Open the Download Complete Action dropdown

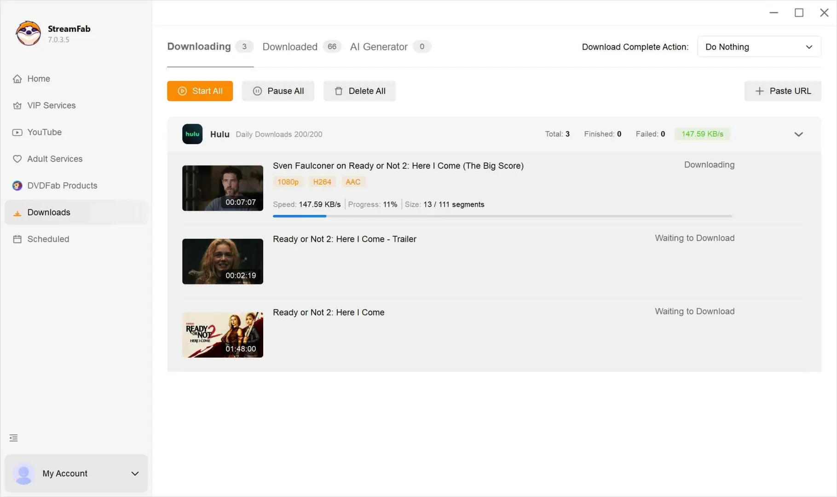click(759, 47)
